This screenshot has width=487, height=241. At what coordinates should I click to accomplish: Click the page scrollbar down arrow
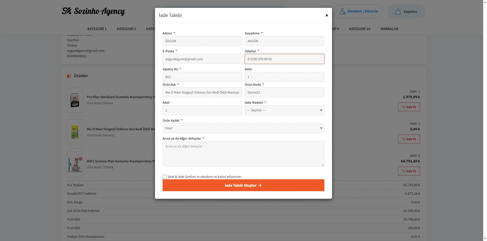pos(485,238)
